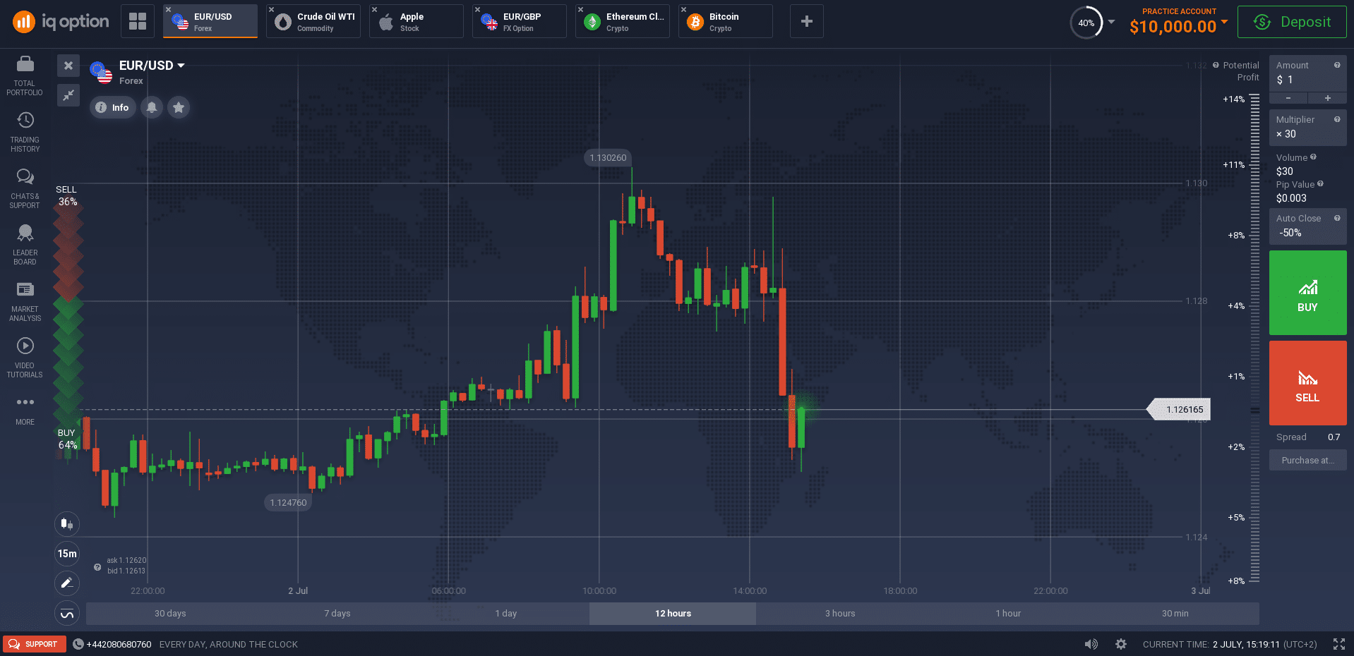Click the red SELL button

1307,383
